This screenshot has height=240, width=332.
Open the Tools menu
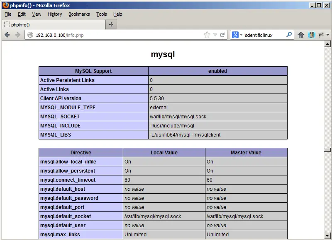pyautogui.click(x=101, y=14)
